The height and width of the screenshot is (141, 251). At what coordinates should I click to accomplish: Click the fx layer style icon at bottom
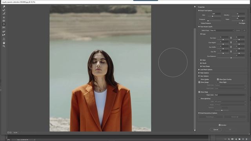[229, 139]
